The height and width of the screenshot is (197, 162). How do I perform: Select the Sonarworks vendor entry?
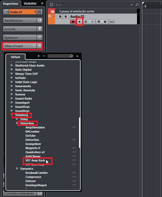click(x=23, y=86)
